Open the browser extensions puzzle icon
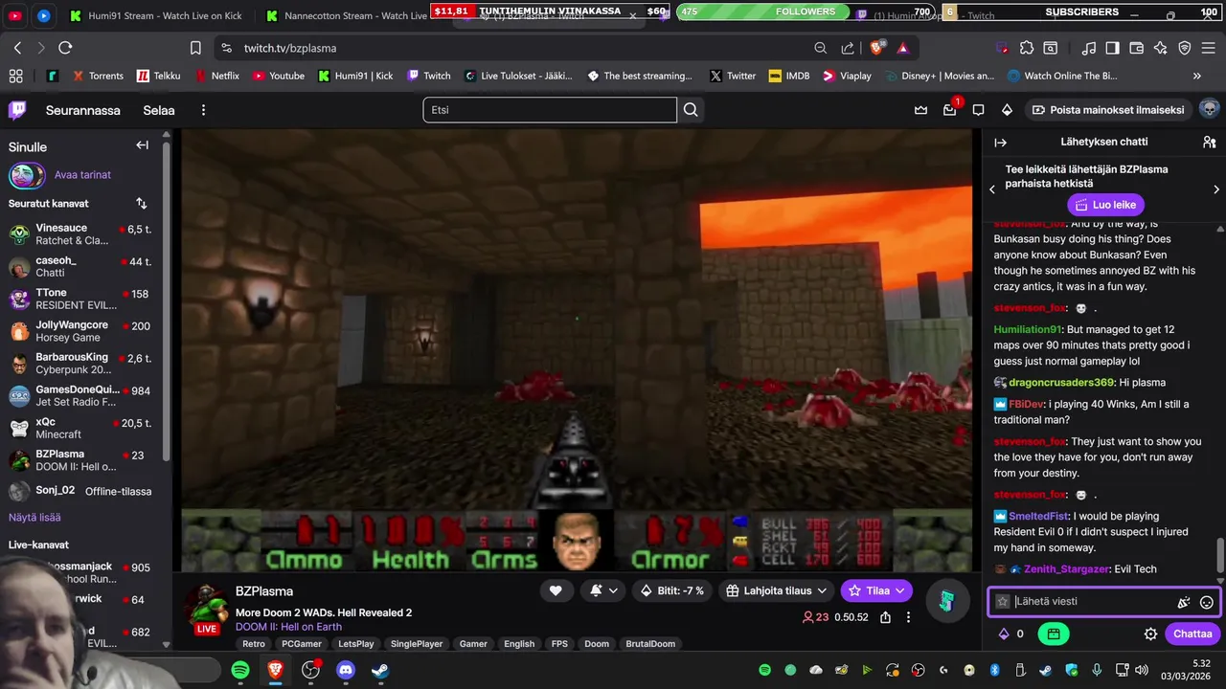 1027,48
